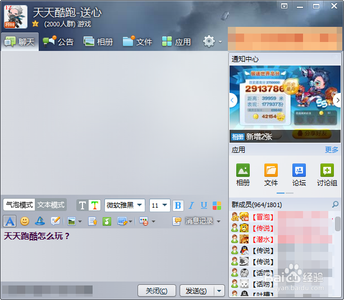Click the message block icon
The width and height of the screenshot is (344, 300).
pyautogui.click(x=144, y=221)
